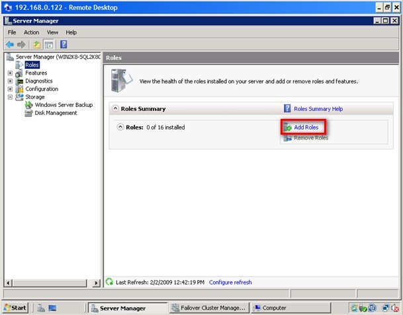Screen dimensions: 403x315
Task: Expand the Configuration tree node
Action: pyautogui.click(x=10, y=89)
